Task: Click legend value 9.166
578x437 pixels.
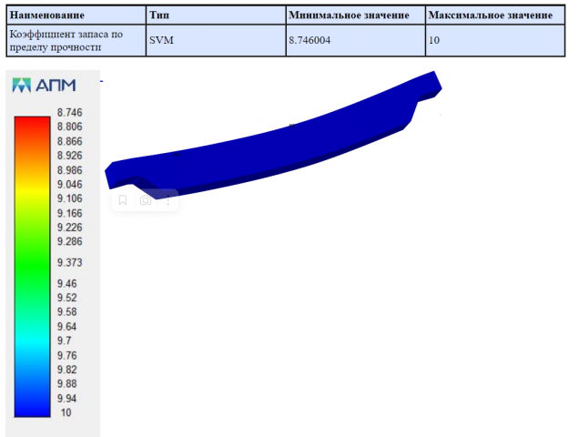Action: point(70,214)
